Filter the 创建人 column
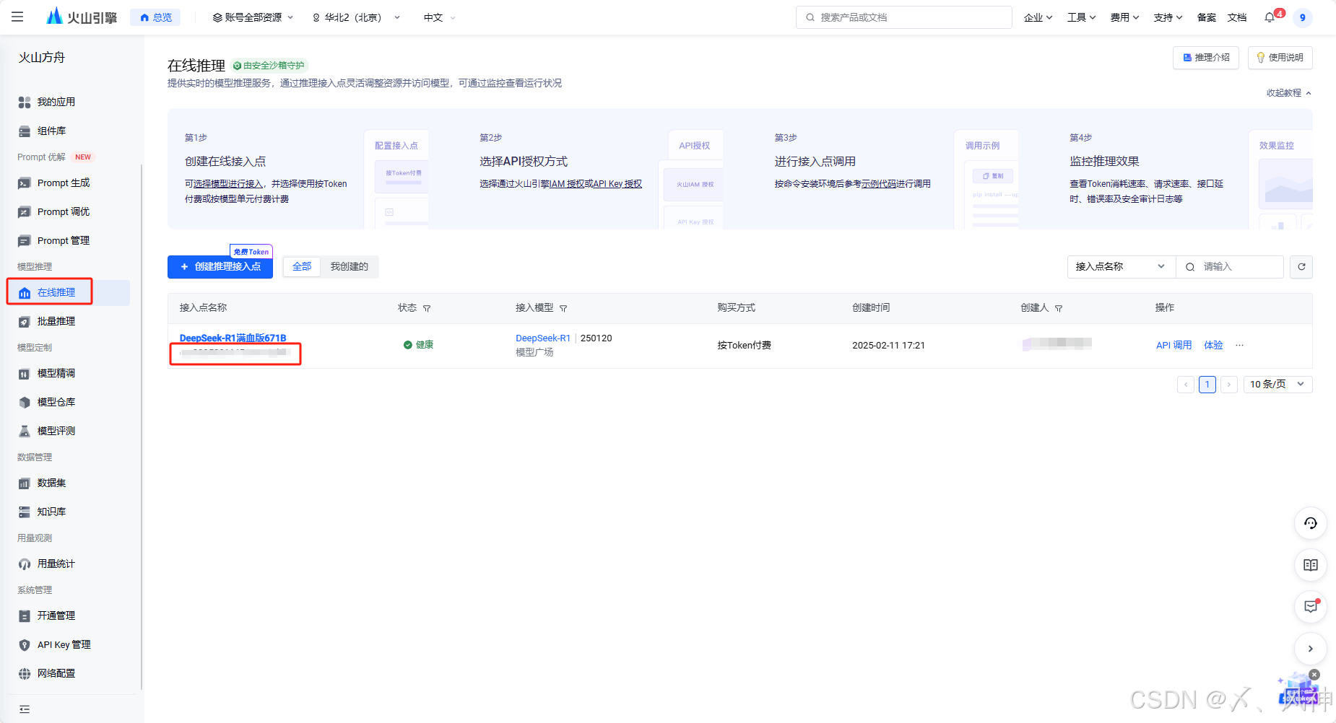Screen dimensions: 1336x723 click(1059, 309)
